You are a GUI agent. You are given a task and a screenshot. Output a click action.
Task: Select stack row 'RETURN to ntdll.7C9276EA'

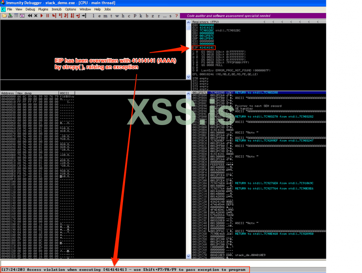[259, 183]
